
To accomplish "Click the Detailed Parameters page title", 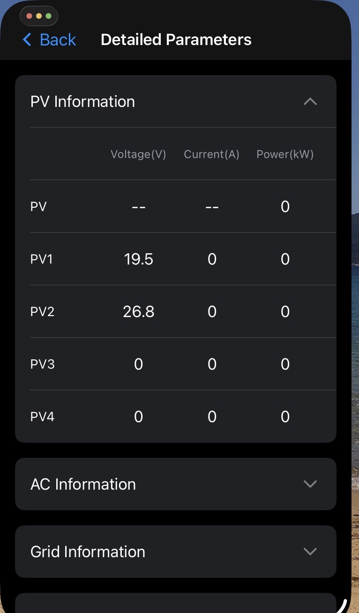I will 176,40.
